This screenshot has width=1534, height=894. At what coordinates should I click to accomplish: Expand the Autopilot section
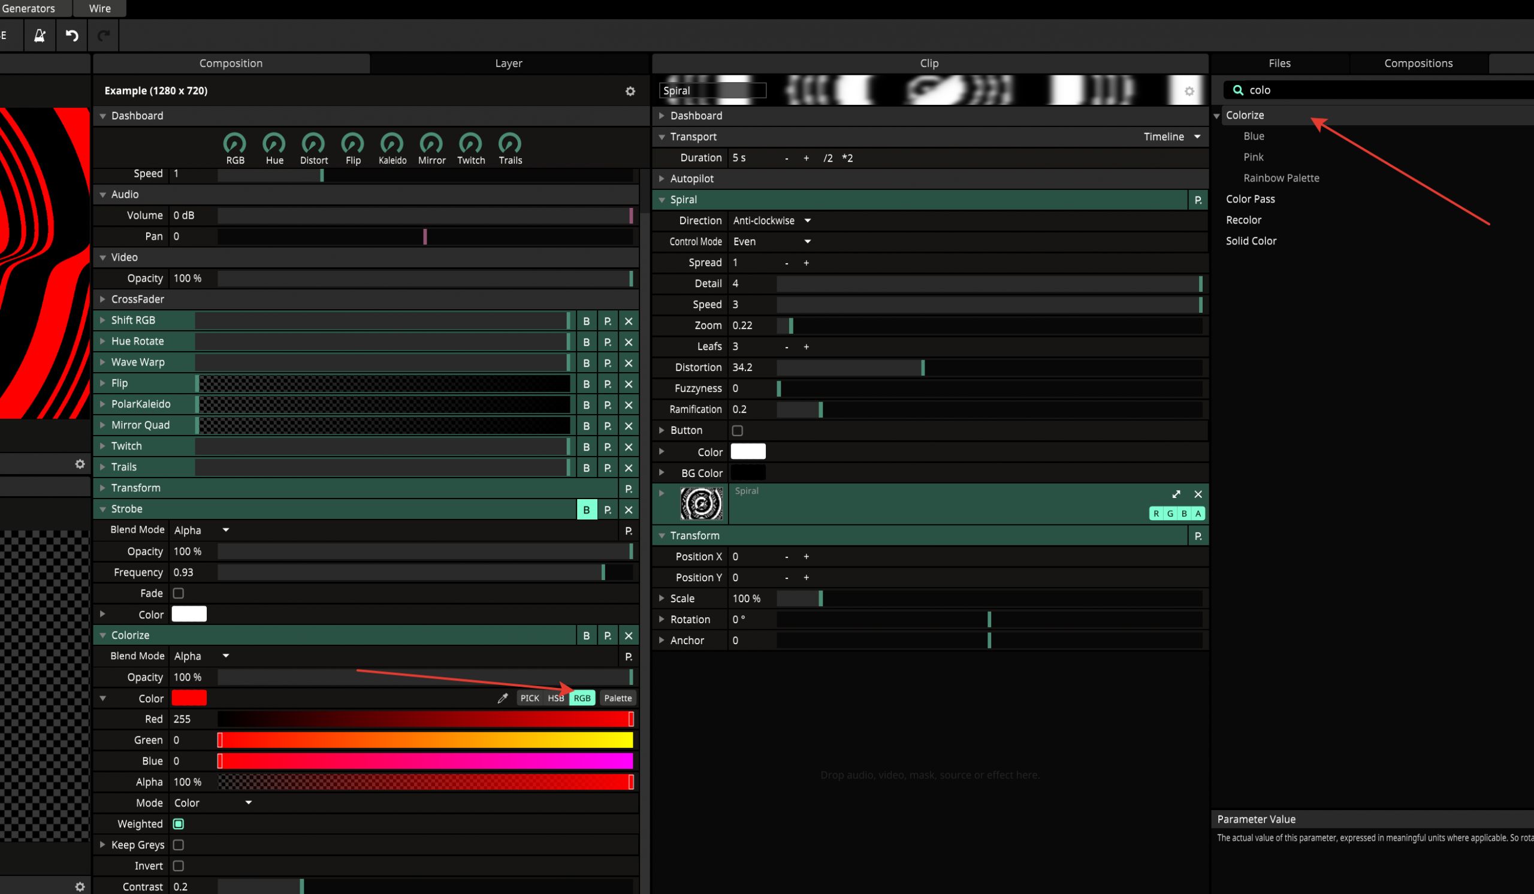[662, 179]
